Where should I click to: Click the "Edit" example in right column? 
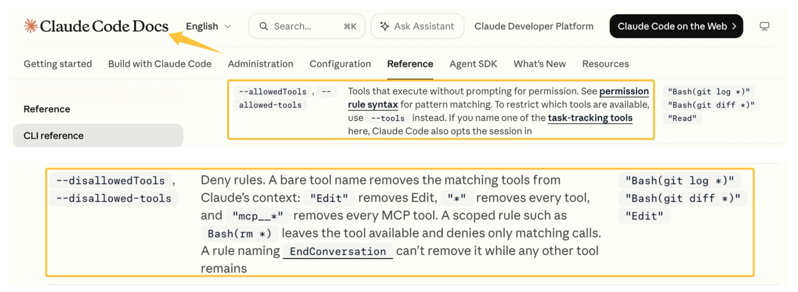[x=644, y=216]
